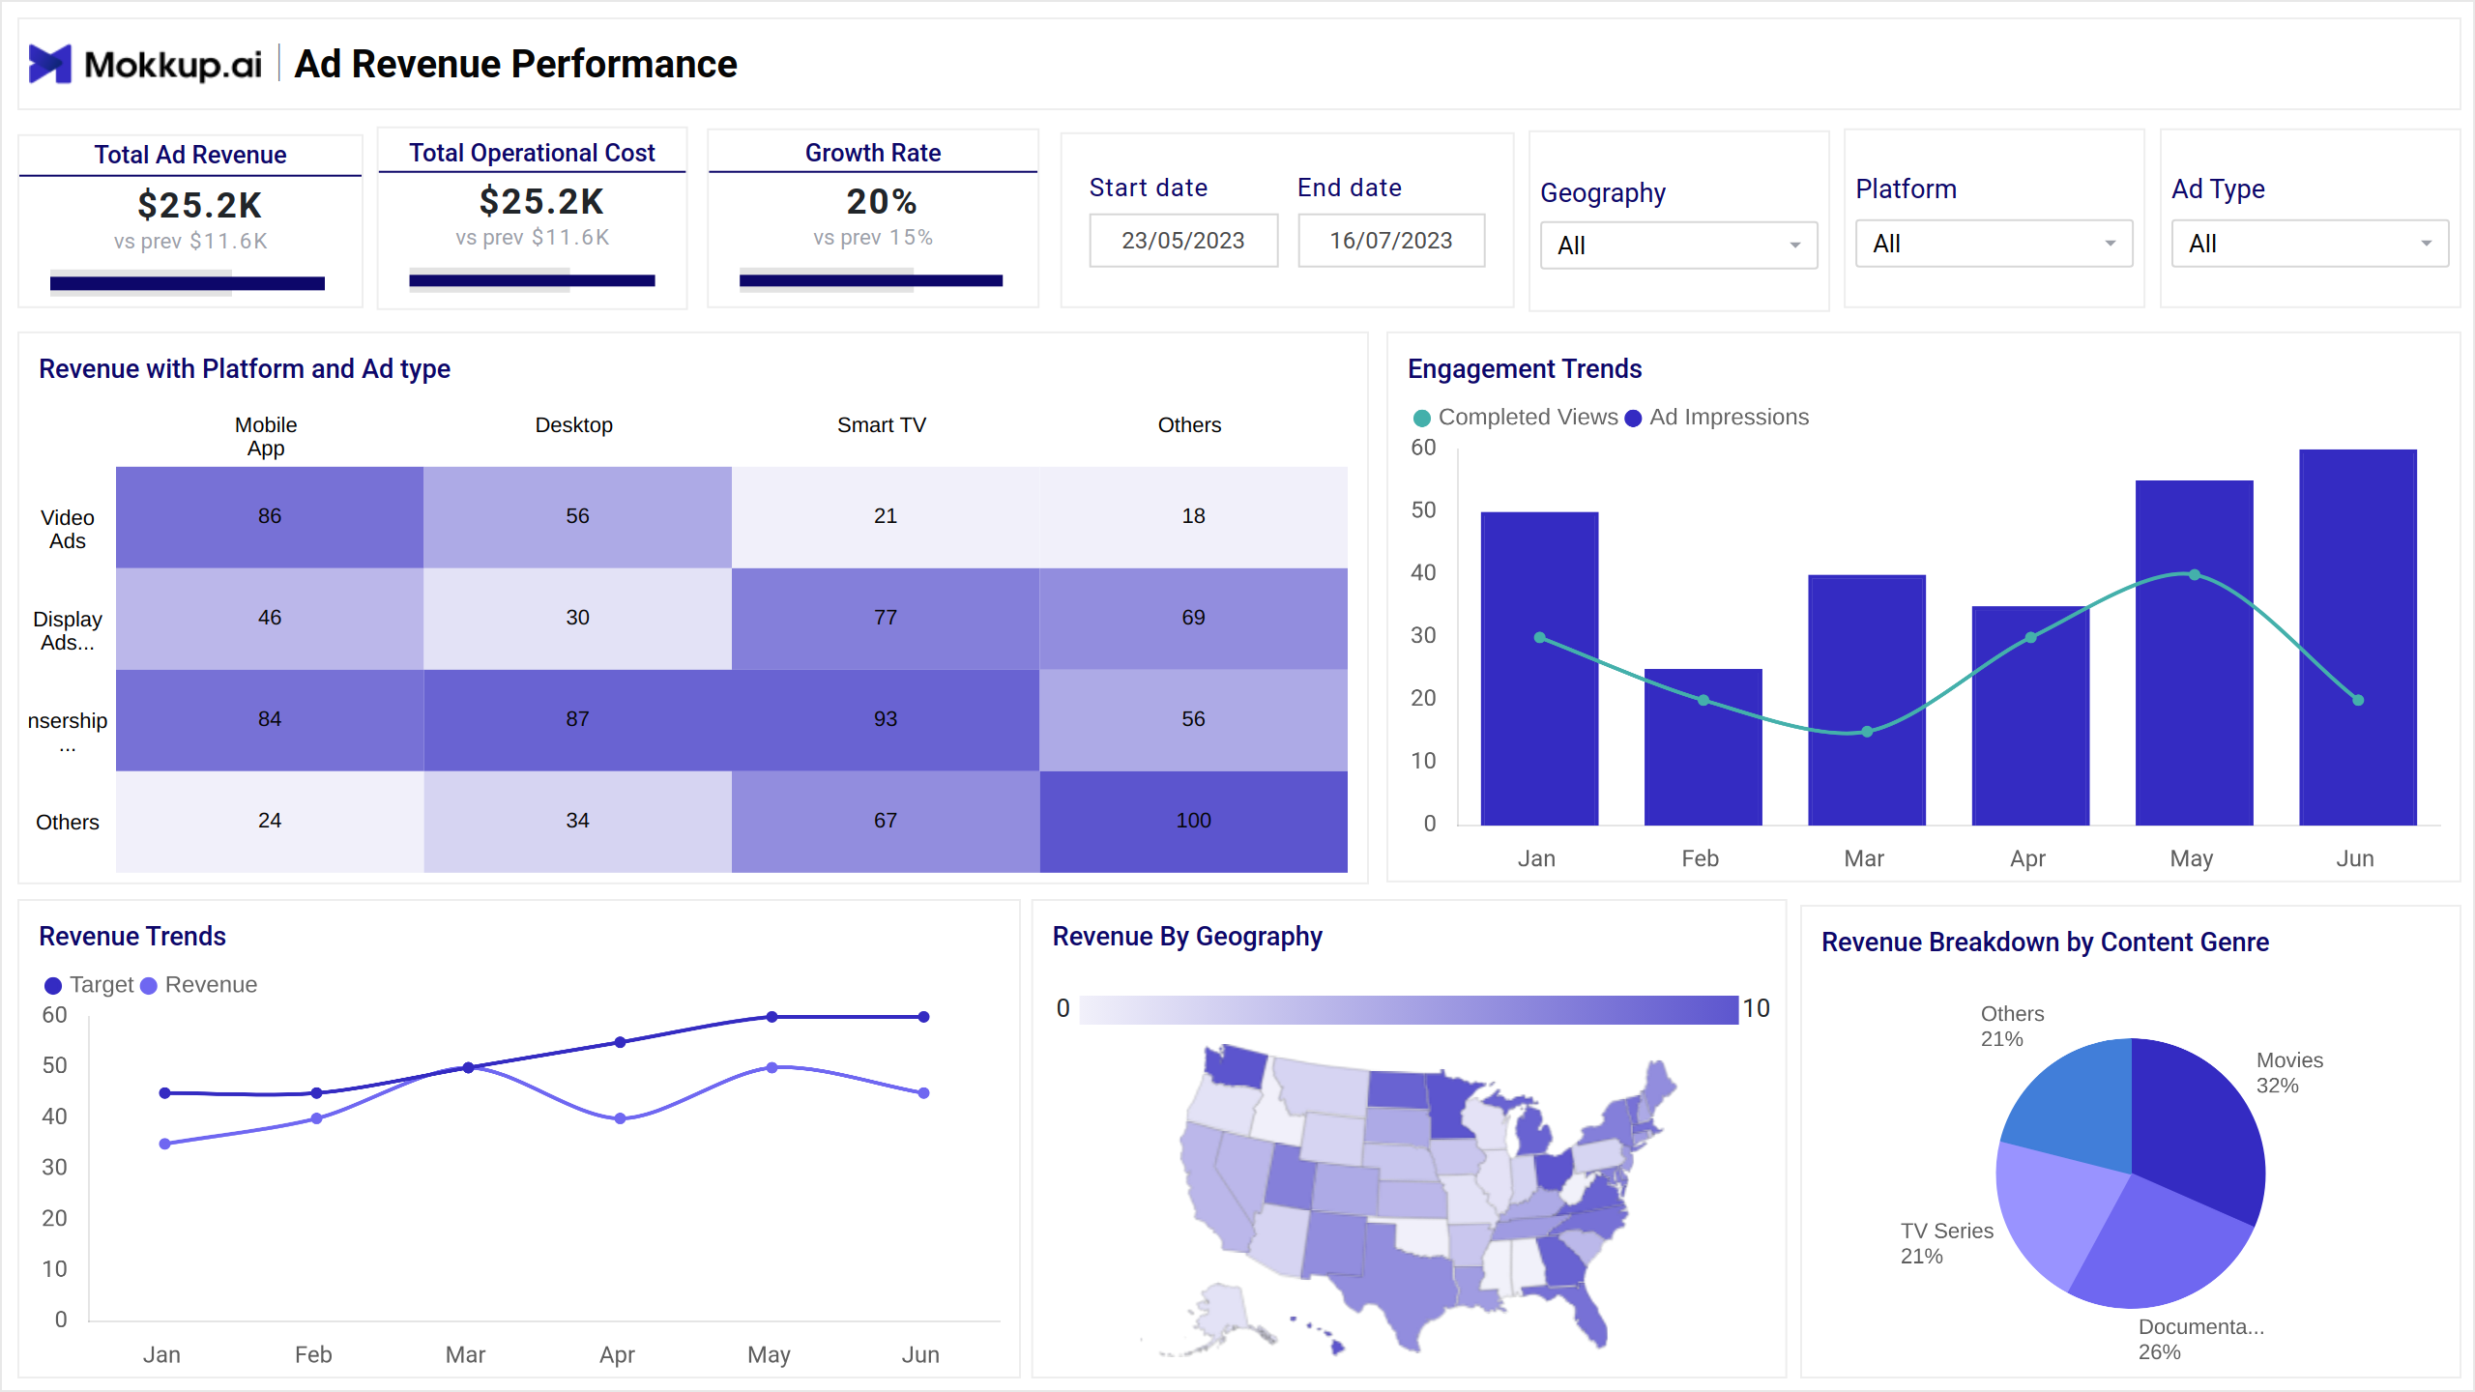Select heatmap cell with value 34
The width and height of the screenshot is (2475, 1392).
577,822
